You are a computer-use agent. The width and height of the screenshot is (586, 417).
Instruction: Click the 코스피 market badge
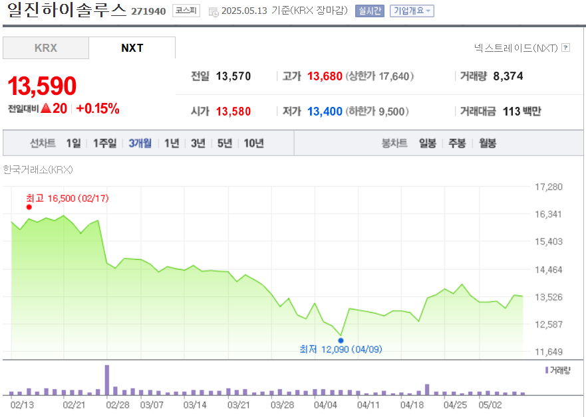tap(186, 11)
